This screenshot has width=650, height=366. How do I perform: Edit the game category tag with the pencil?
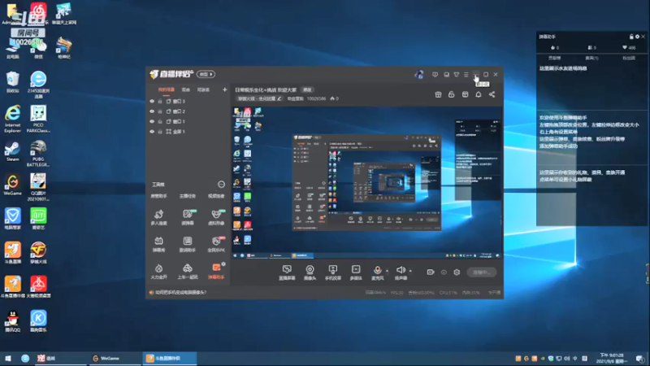click(279, 98)
